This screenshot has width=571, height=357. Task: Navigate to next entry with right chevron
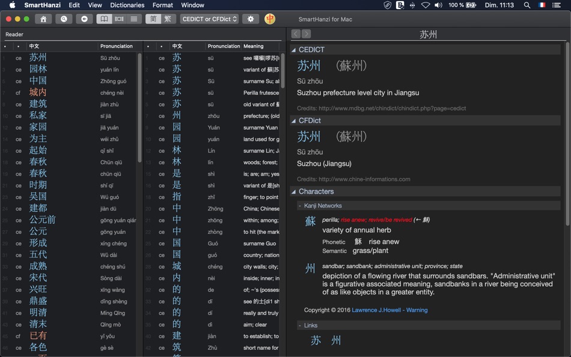pos(307,34)
